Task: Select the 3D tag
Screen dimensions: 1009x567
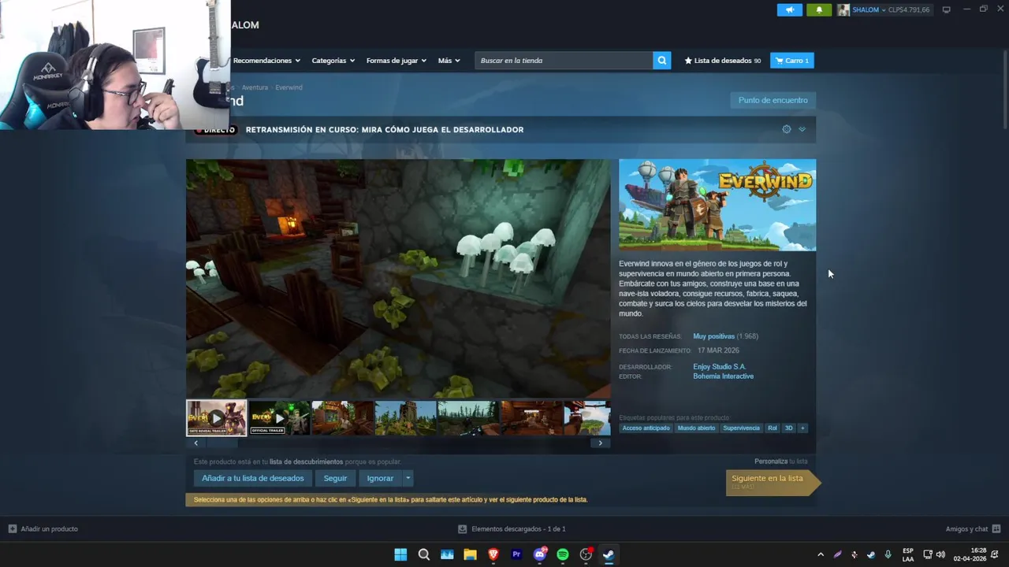Action: click(x=788, y=428)
